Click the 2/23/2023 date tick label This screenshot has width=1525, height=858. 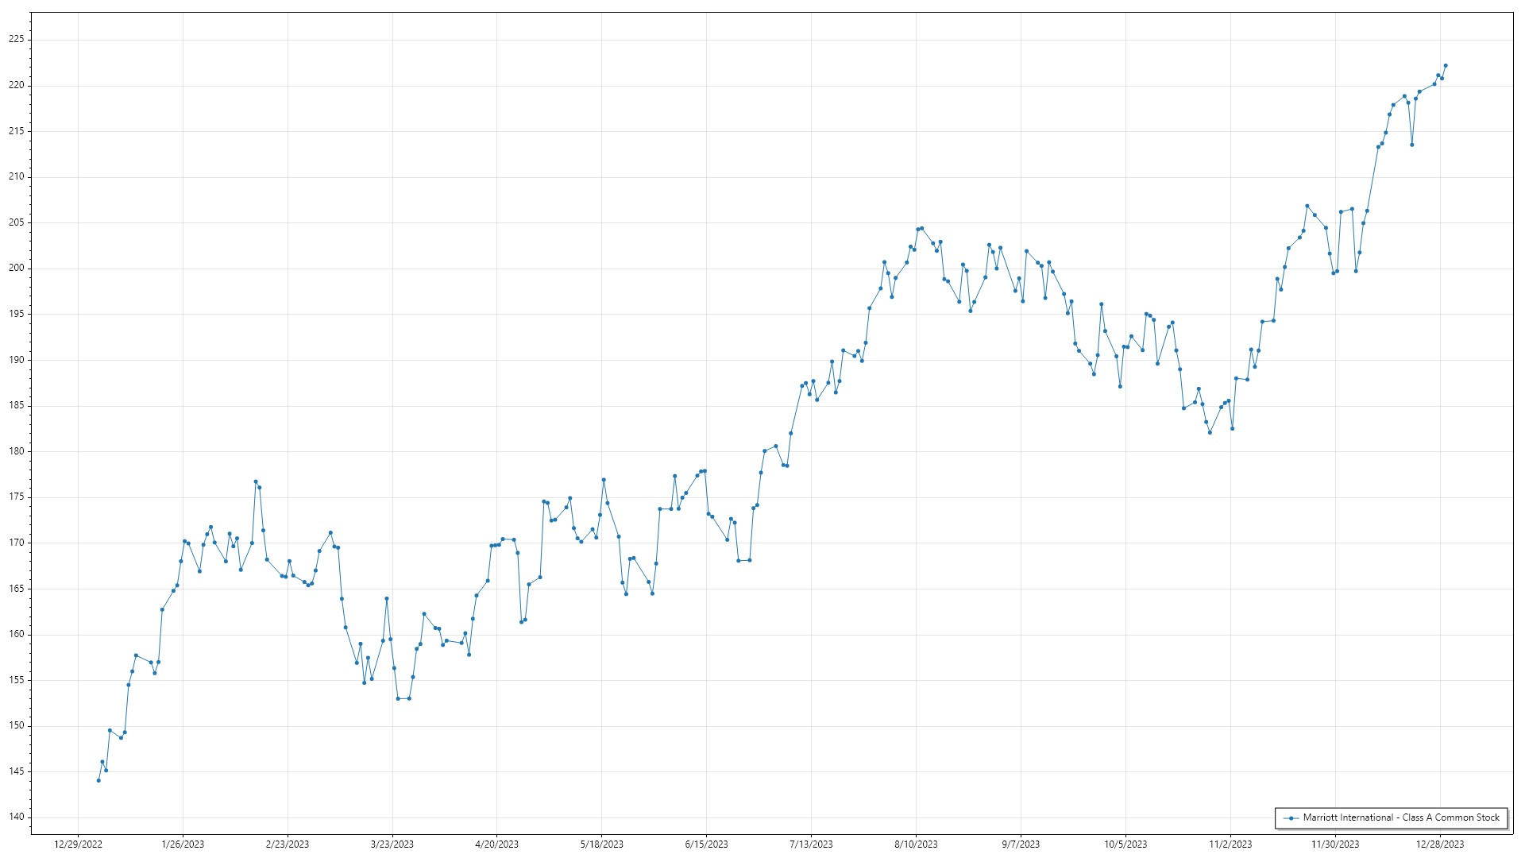click(288, 844)
